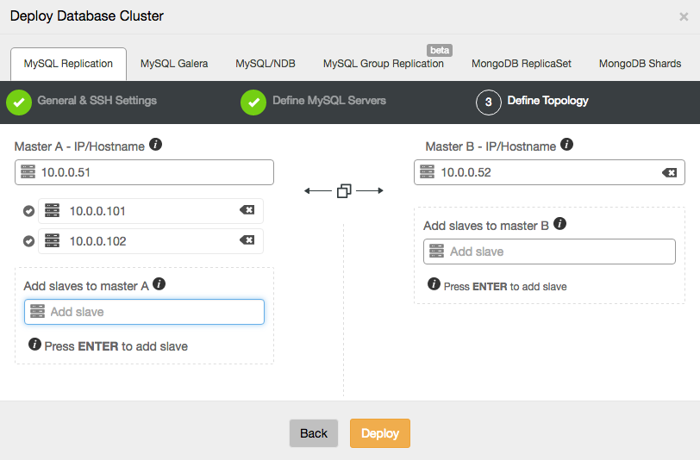700x460 pixels.
Task: Close the Deploy Database Cluster dialog
Action: pyautogui.click(x=684, y=17)
